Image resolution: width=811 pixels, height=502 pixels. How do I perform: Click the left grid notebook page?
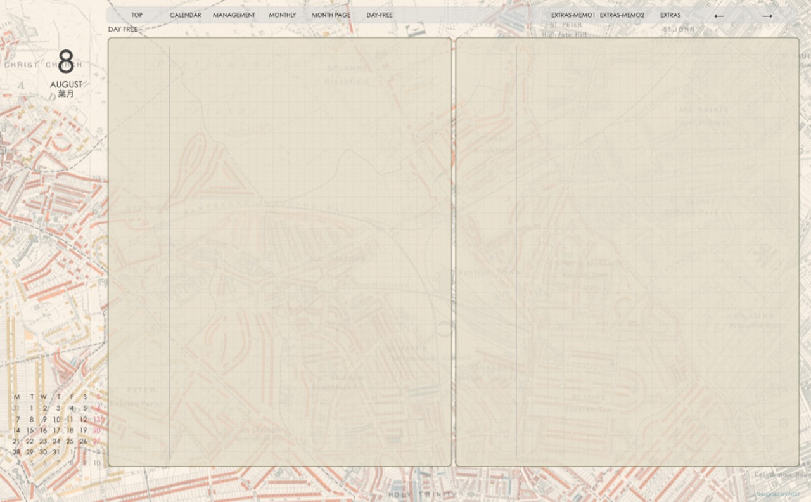(x=279, y=252)
